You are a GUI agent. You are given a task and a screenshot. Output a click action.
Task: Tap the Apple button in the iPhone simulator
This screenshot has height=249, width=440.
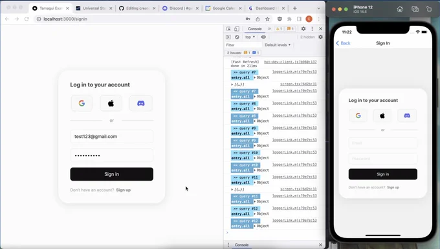click(x=382, y=115)
